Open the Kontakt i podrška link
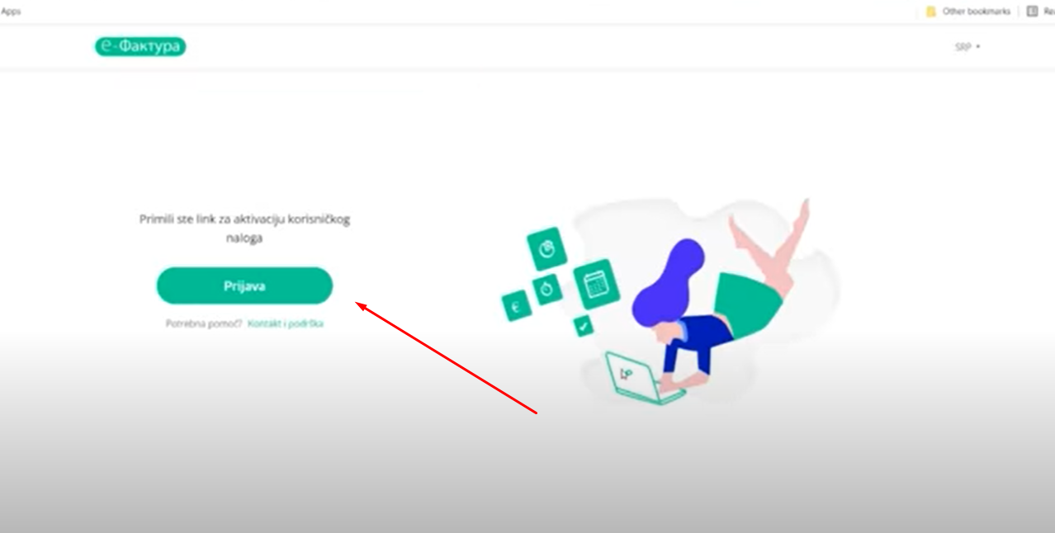 [285, 323]
